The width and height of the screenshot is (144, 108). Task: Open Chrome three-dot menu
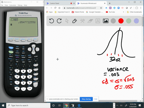point(141,8)
